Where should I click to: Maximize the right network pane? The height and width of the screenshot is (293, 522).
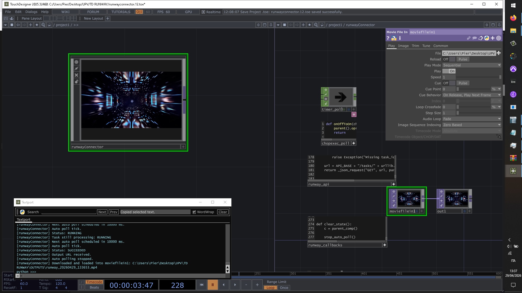[x=493, y=25]
